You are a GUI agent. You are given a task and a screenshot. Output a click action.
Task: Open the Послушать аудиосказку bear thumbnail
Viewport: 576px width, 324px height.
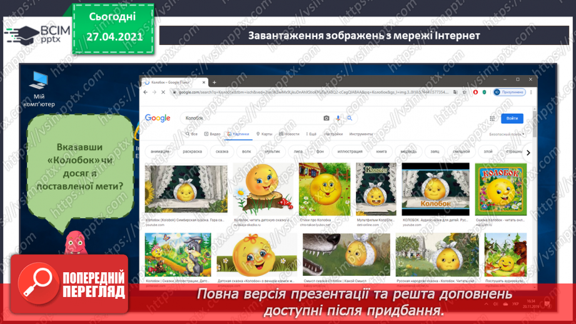[x=505, y=255]
